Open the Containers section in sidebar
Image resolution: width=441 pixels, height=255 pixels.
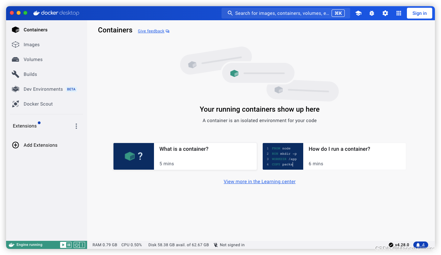point(46,30)
